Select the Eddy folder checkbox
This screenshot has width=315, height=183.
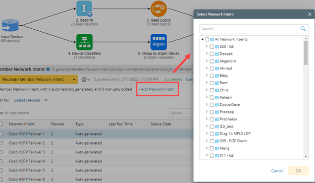212,76
